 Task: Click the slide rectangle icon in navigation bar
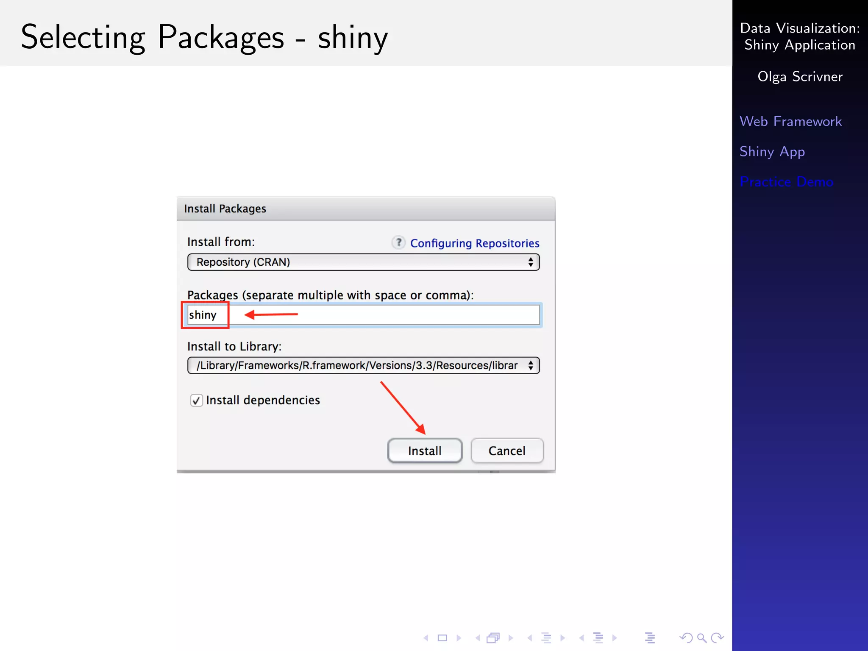(442, 638)
